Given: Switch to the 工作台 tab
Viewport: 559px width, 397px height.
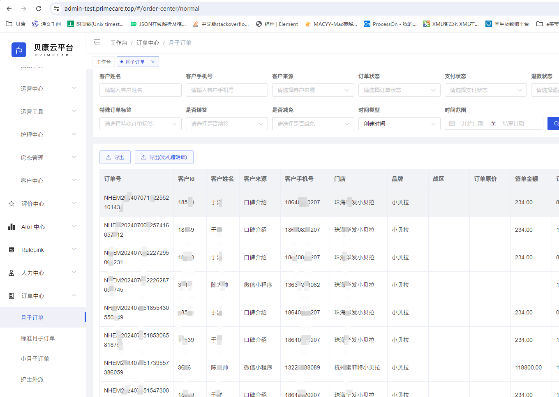Looking at the screenshot, I should pos(104,62).
